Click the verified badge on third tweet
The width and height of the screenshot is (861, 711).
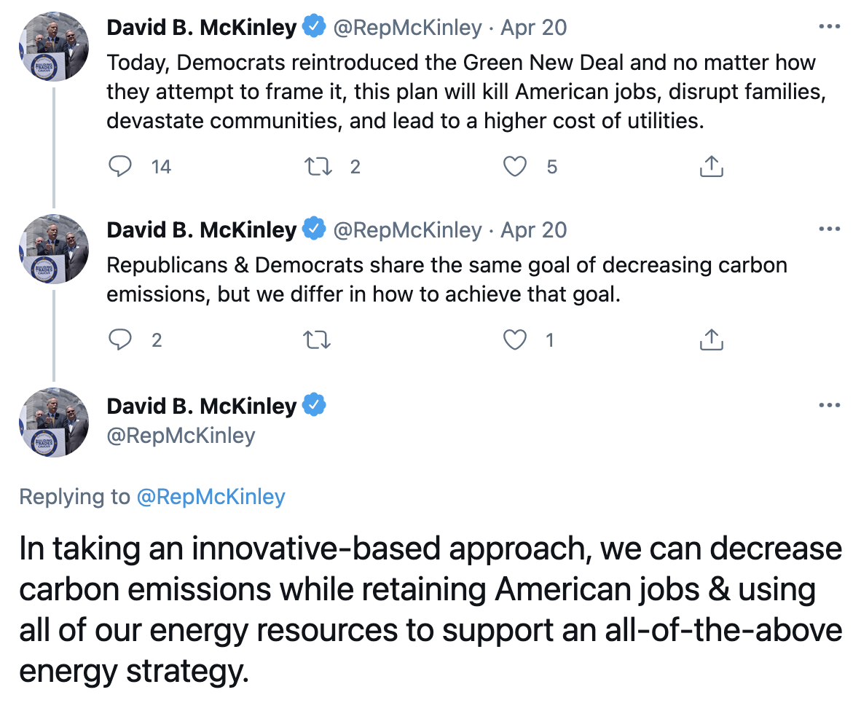tap(314, 405)
